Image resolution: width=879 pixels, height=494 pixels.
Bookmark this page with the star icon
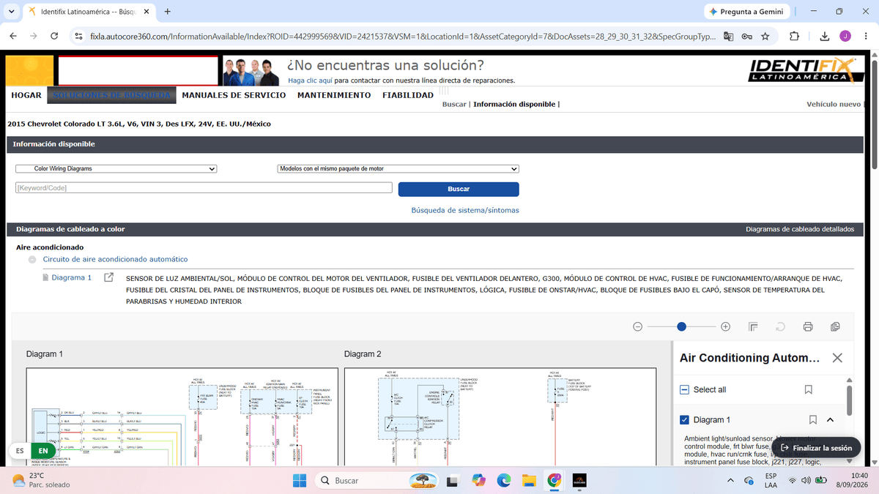765,36
